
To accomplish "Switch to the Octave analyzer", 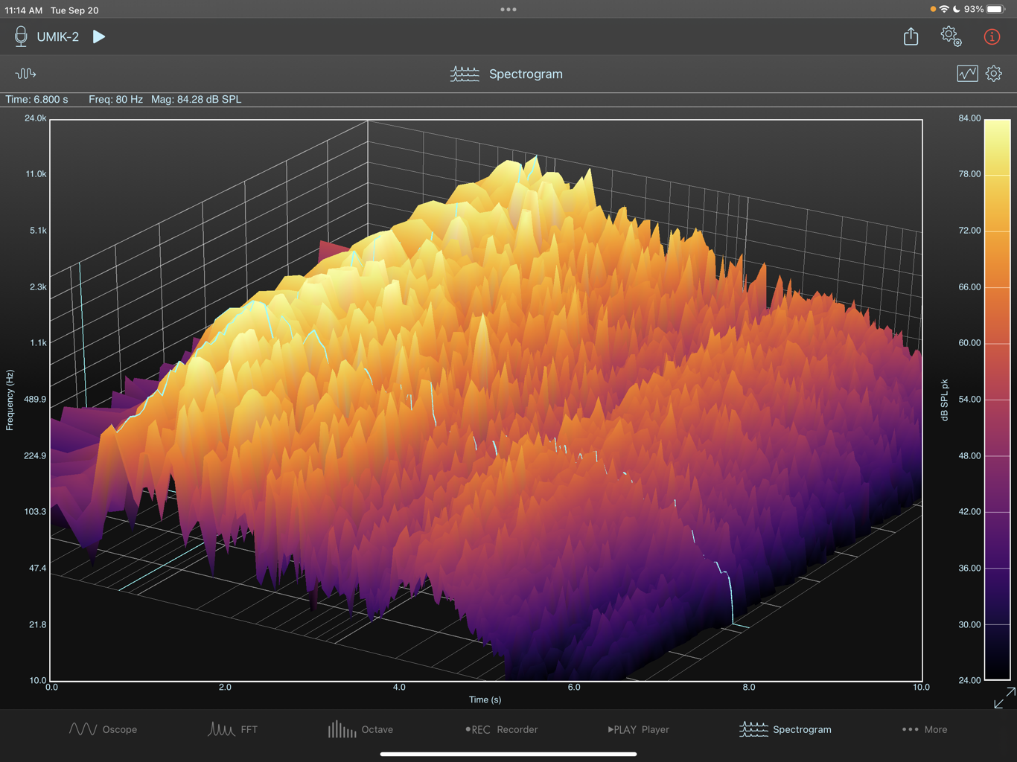I will pyautogui.click(x=360, y=729).
